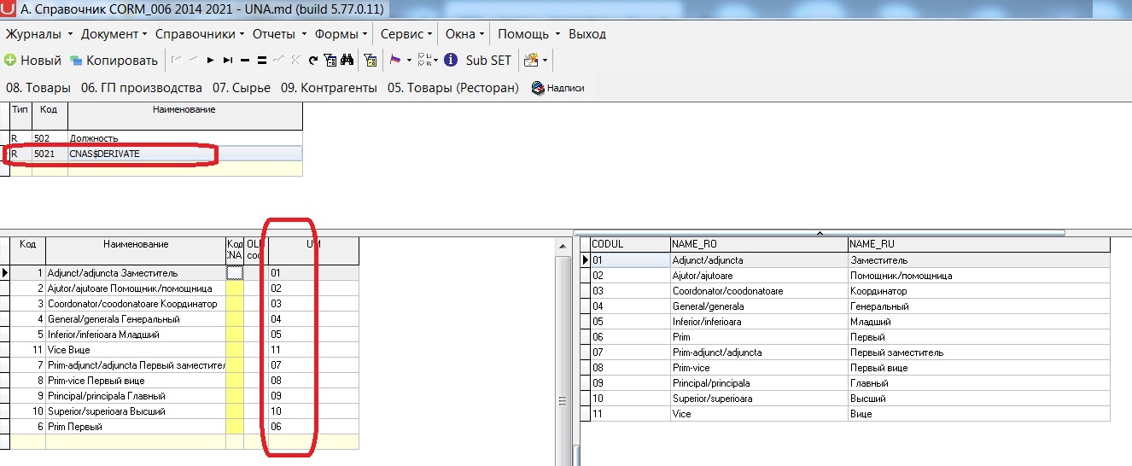Click the Копировать toolbar button
The width and height of the screenshot is (1132, 466).
click(114, 61)
